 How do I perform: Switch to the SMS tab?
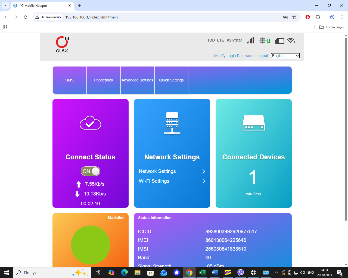tap(69, 80)
